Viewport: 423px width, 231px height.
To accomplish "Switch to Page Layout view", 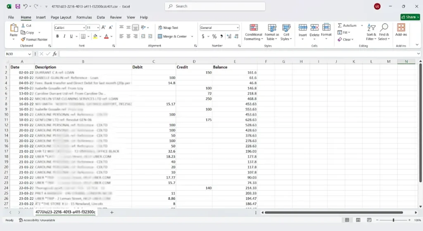I will pos(358,220).
